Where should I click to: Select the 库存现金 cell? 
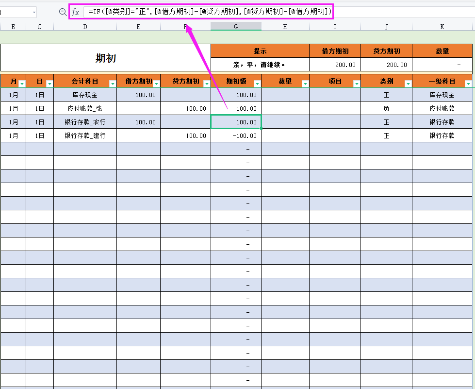tap(85, 95)
